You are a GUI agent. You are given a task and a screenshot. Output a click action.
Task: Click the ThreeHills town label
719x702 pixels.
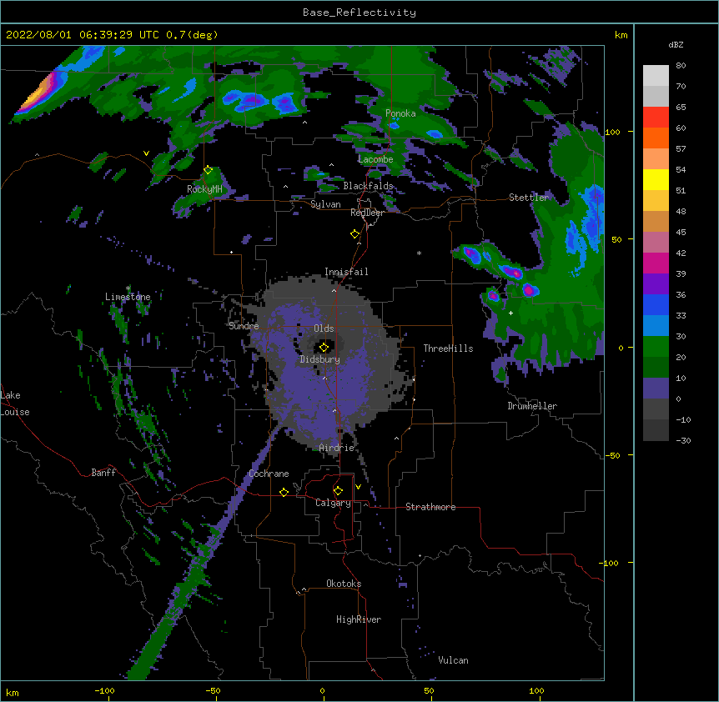pos(448,348)
